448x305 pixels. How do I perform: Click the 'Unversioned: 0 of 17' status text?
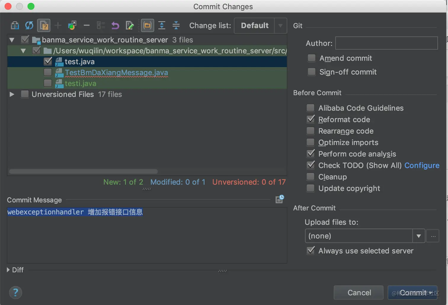(249, 182)
